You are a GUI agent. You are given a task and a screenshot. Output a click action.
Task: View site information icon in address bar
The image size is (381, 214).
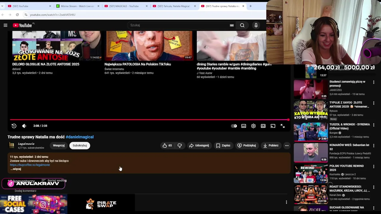[x=26, y=15]
